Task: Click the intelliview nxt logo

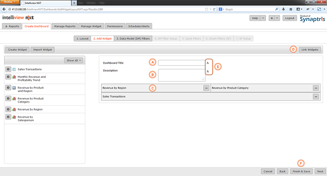Action: tap(18, 18)
